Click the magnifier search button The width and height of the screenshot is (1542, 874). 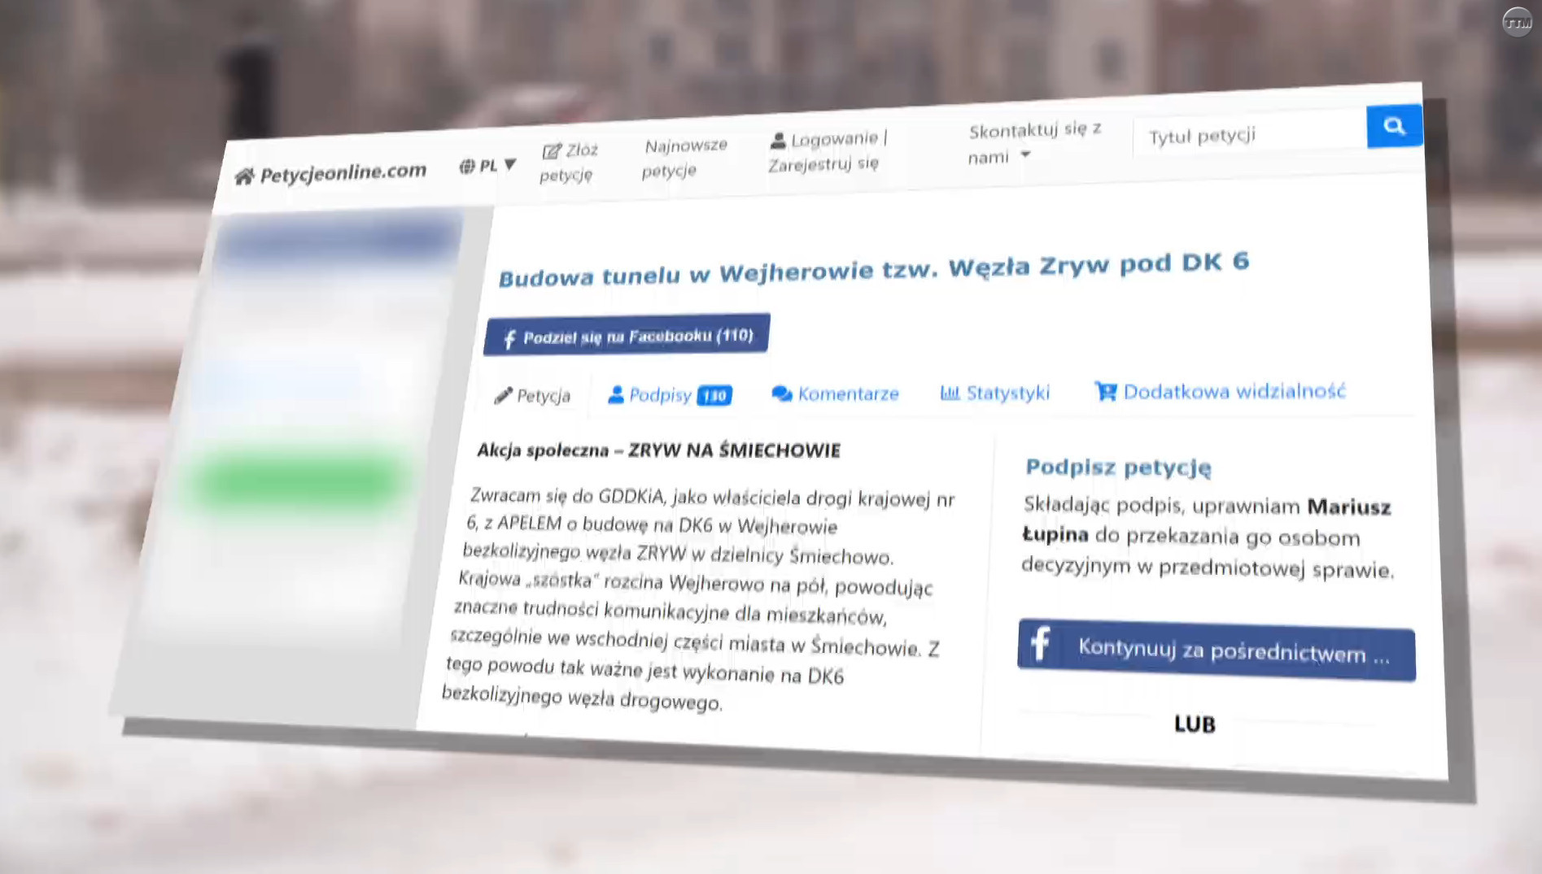tap(1394, 126)
